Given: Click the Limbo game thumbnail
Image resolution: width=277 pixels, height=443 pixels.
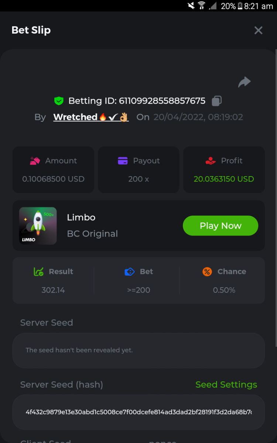Looking at the screenshot, I should [38, 226].
